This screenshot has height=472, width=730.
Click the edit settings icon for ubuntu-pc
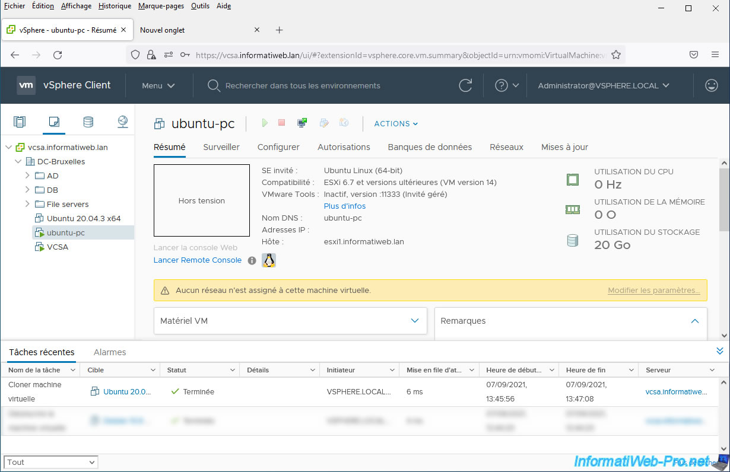click(x=323, y=123)
